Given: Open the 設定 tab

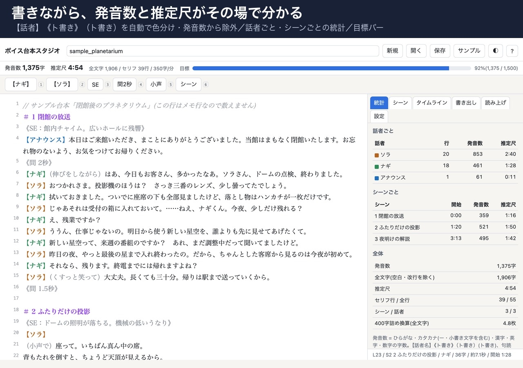Looking at the screenshot, I should pos(379,116).
